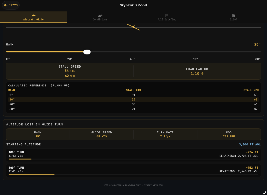Click the bank angle slider handle
This screenshot has width=267, height=195.
tap(87, 52)
